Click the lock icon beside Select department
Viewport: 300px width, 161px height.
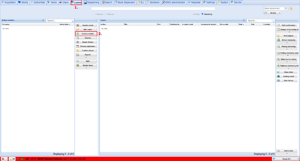tap(291, 8)
